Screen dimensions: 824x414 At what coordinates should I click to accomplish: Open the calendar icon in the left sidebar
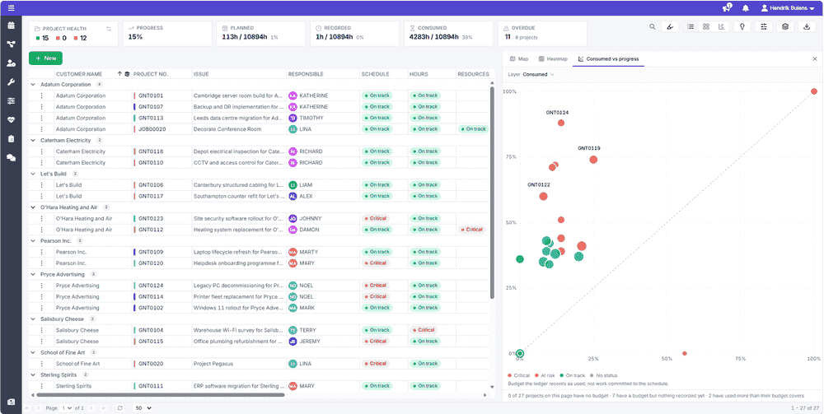coord(11,26)
